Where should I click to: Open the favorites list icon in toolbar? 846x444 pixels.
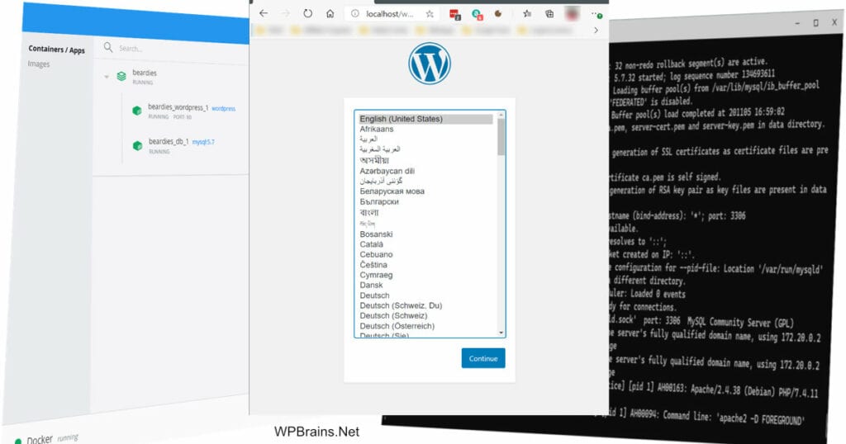[527, 14]
